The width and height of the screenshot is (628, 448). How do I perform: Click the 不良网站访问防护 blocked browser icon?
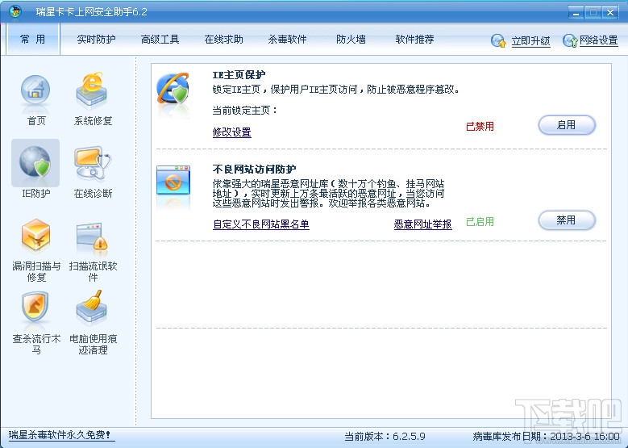(173, 180)
